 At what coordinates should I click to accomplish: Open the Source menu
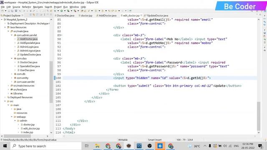[16, 7]
